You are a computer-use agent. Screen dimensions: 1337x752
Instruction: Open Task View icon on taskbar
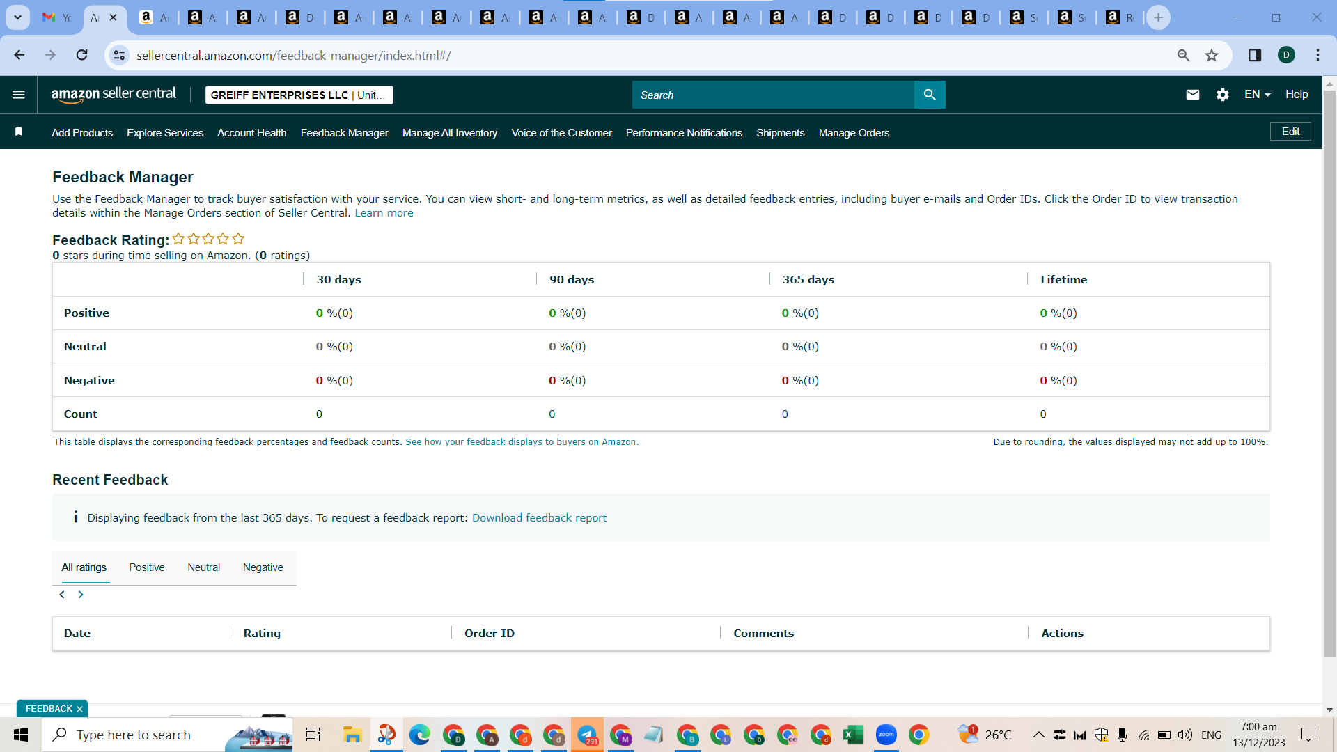(x=313, y=735)
